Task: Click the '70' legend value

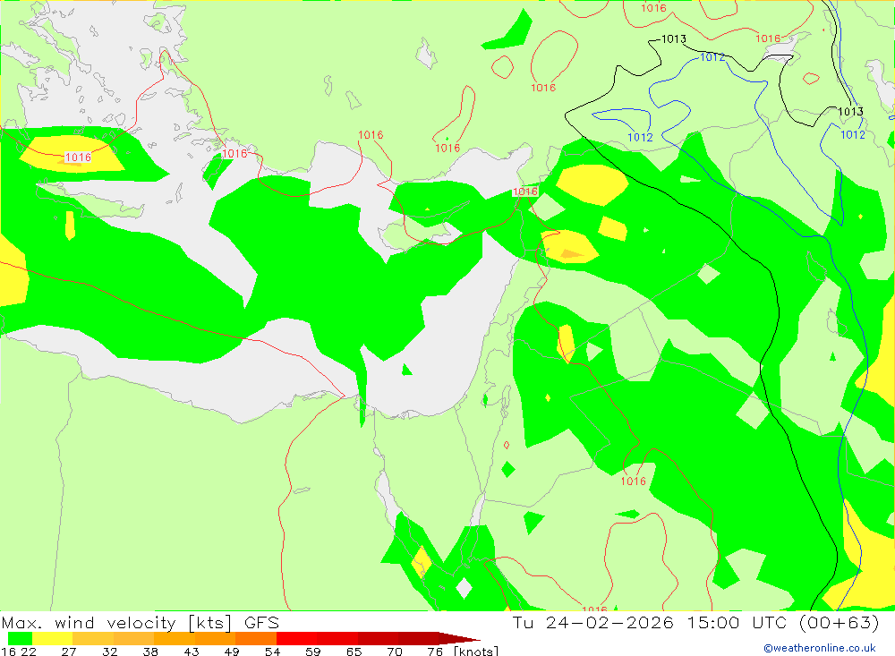Action: (x=395, y=652)
